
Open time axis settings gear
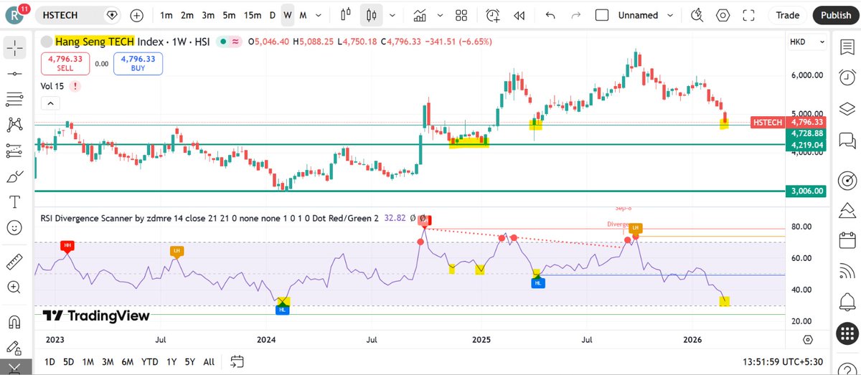click(x=808, y=339)
